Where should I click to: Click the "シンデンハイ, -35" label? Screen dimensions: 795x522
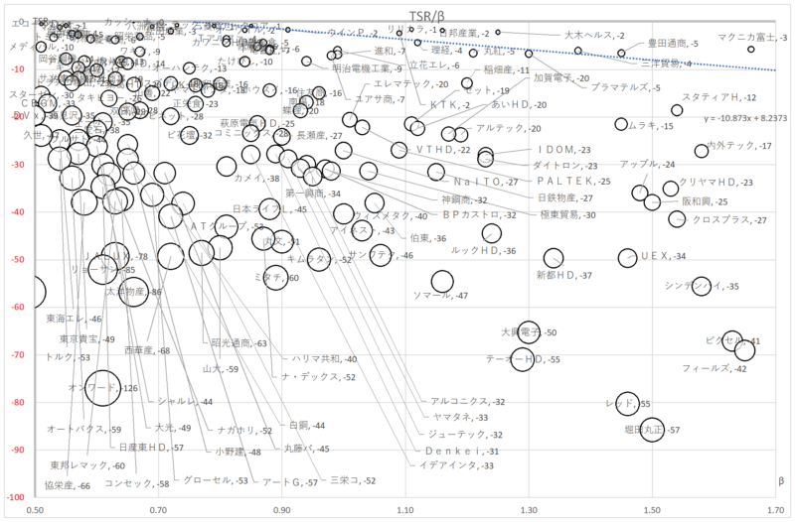pos(702,286)
